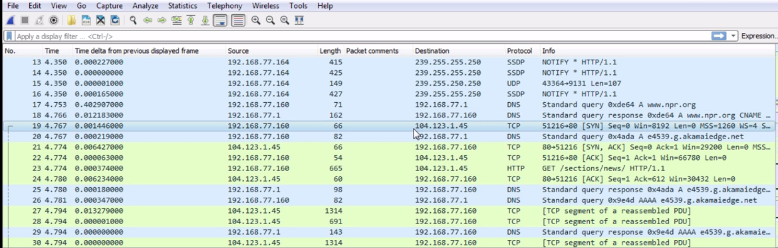This screenshot has width=778, height=248.
Task: Select packet 28 with length 691
Action: 388,221
